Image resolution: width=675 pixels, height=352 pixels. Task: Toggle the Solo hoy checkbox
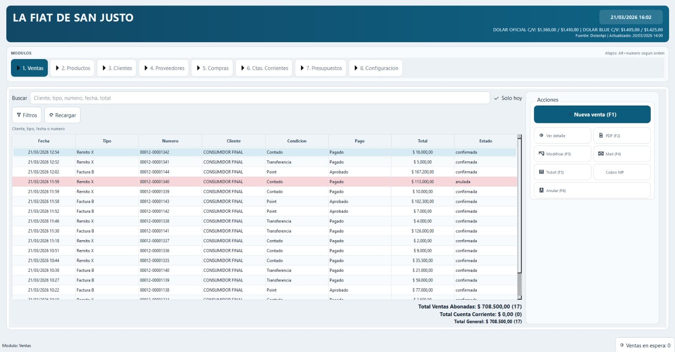[x=497, y=98]
